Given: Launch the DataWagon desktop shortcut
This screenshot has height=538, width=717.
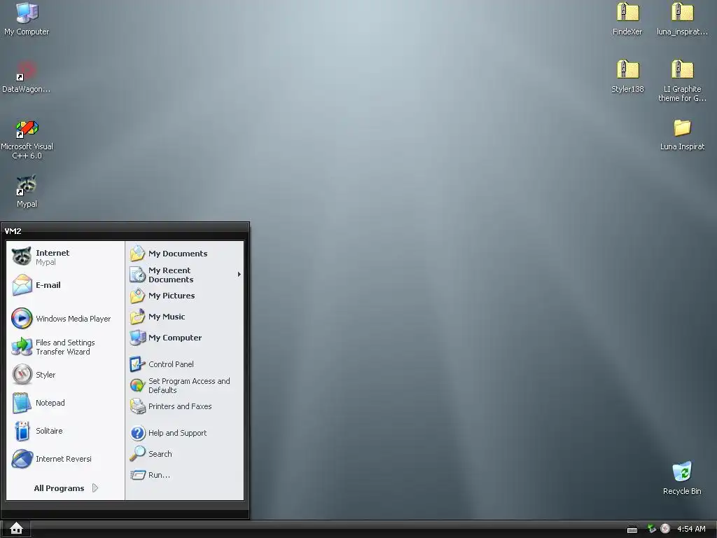Looking at the screenshot, I should click(26, 77).
